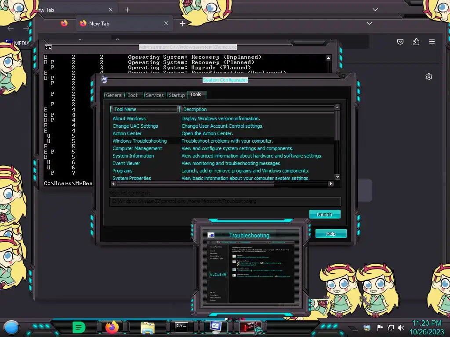Open Firefox hamburger application menu
Screen dimensions: 450x337
tap(432, 42)
